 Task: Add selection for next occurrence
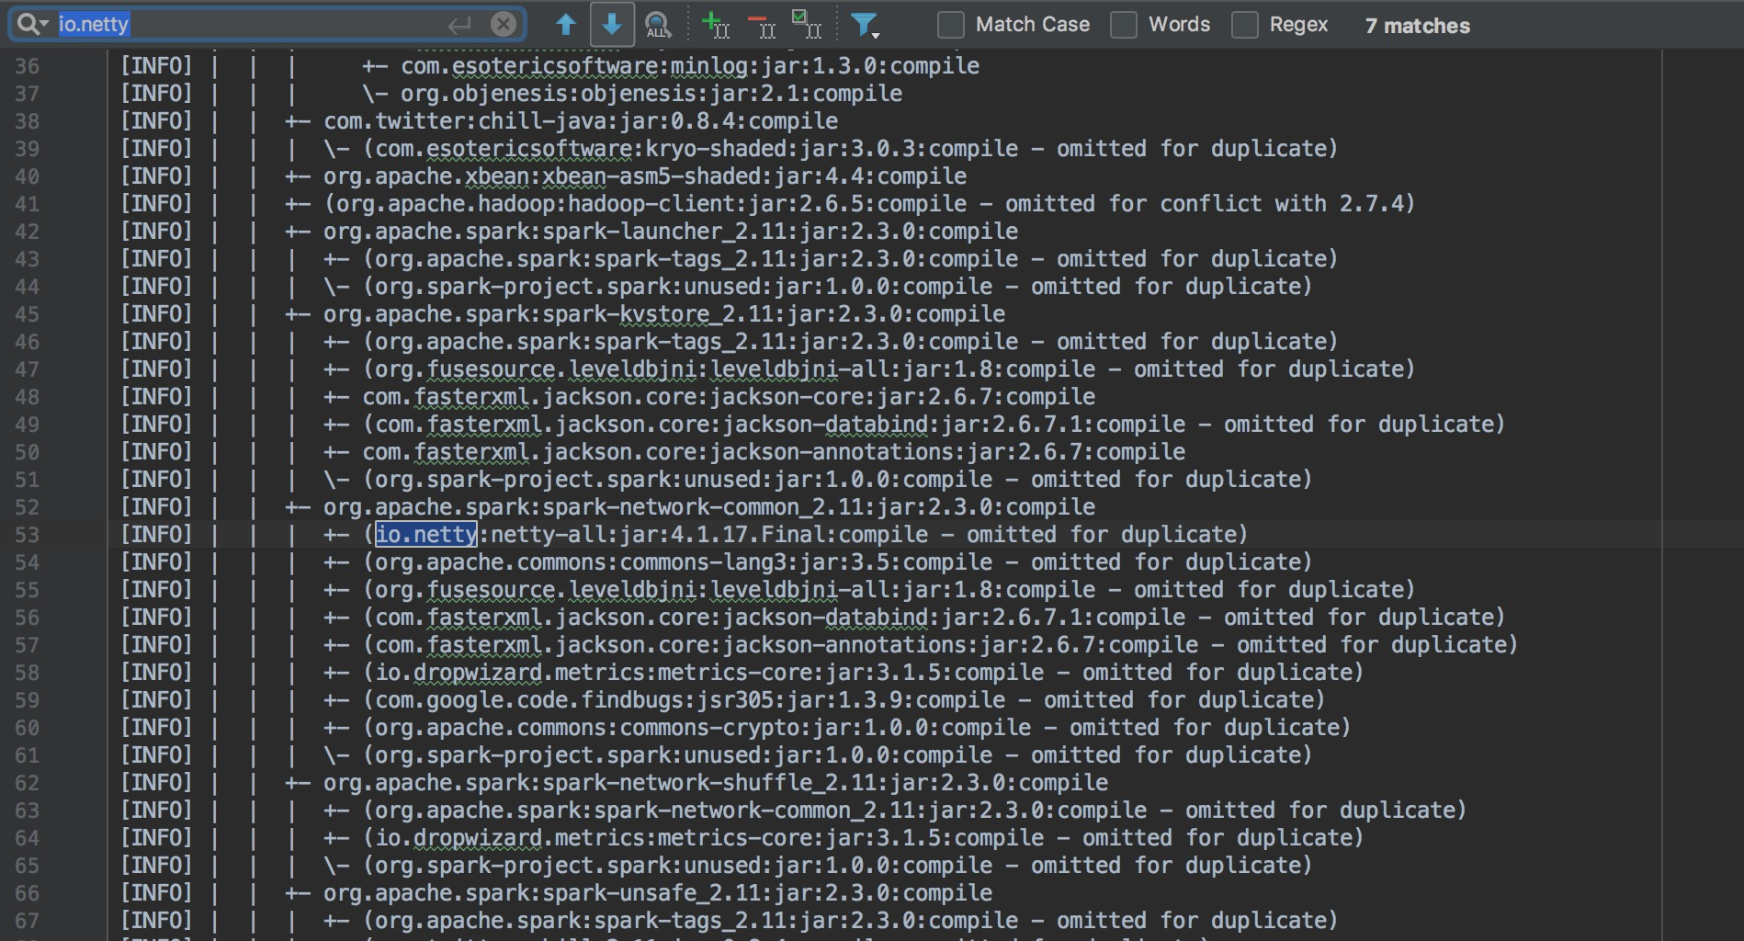[715, 25]
